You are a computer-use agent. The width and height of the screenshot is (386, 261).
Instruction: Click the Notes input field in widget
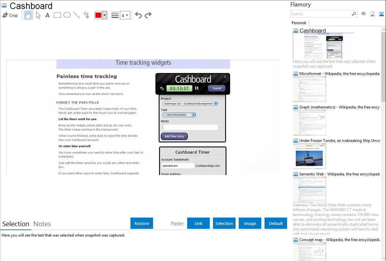click(190, 127)
